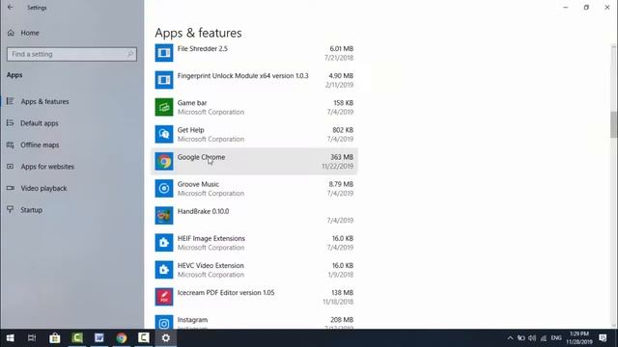Click the Groove Music icon
Image resolution: width=618 pixels, height=347 pixels.
[x=164, y=189]
